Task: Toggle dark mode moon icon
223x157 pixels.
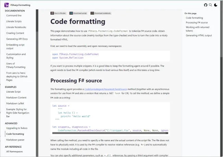Action: click(215, 5)
